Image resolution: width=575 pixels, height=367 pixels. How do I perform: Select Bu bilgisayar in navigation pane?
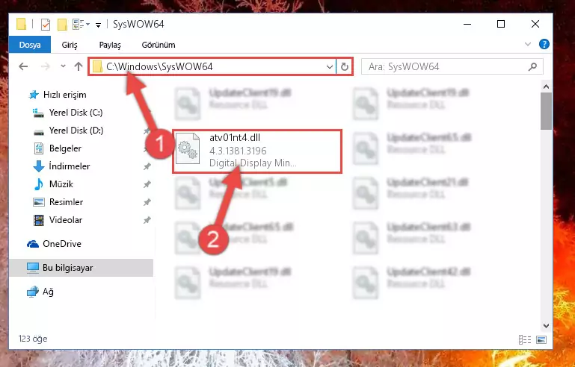tap(81, 268)
